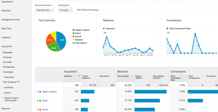Open the All Goals dropdown

[x=65, y=10]
